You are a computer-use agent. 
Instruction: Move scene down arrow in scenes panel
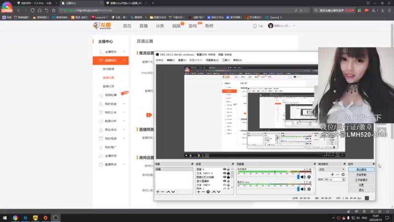(173, 192)
